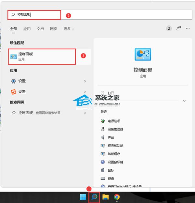The height and width of the screenshot is (203, 195).
Task: Expand the Sogou 设置 result chevron
Action: [85, 92]
